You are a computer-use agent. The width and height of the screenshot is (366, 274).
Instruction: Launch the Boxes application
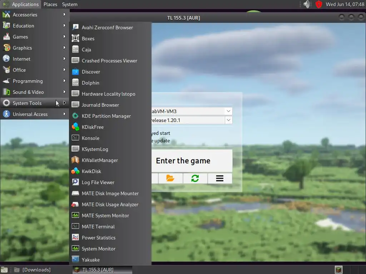click(110, 39)
